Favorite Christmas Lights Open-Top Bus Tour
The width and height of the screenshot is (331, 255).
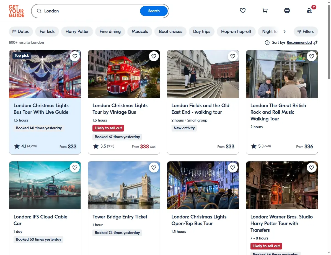(x=233, y=168)
